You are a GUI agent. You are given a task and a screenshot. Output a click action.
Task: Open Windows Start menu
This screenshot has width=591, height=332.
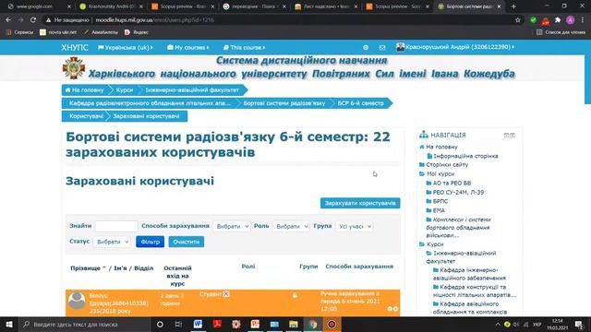tap(9, 324)
